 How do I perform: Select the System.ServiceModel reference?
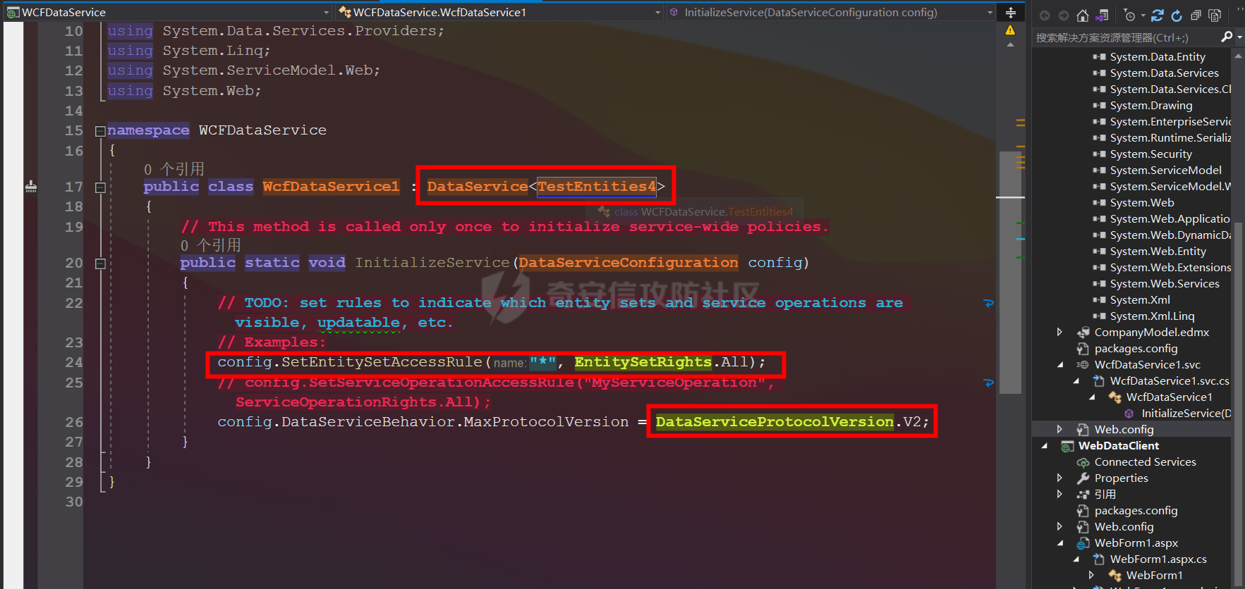click(x=1166, y=170)
